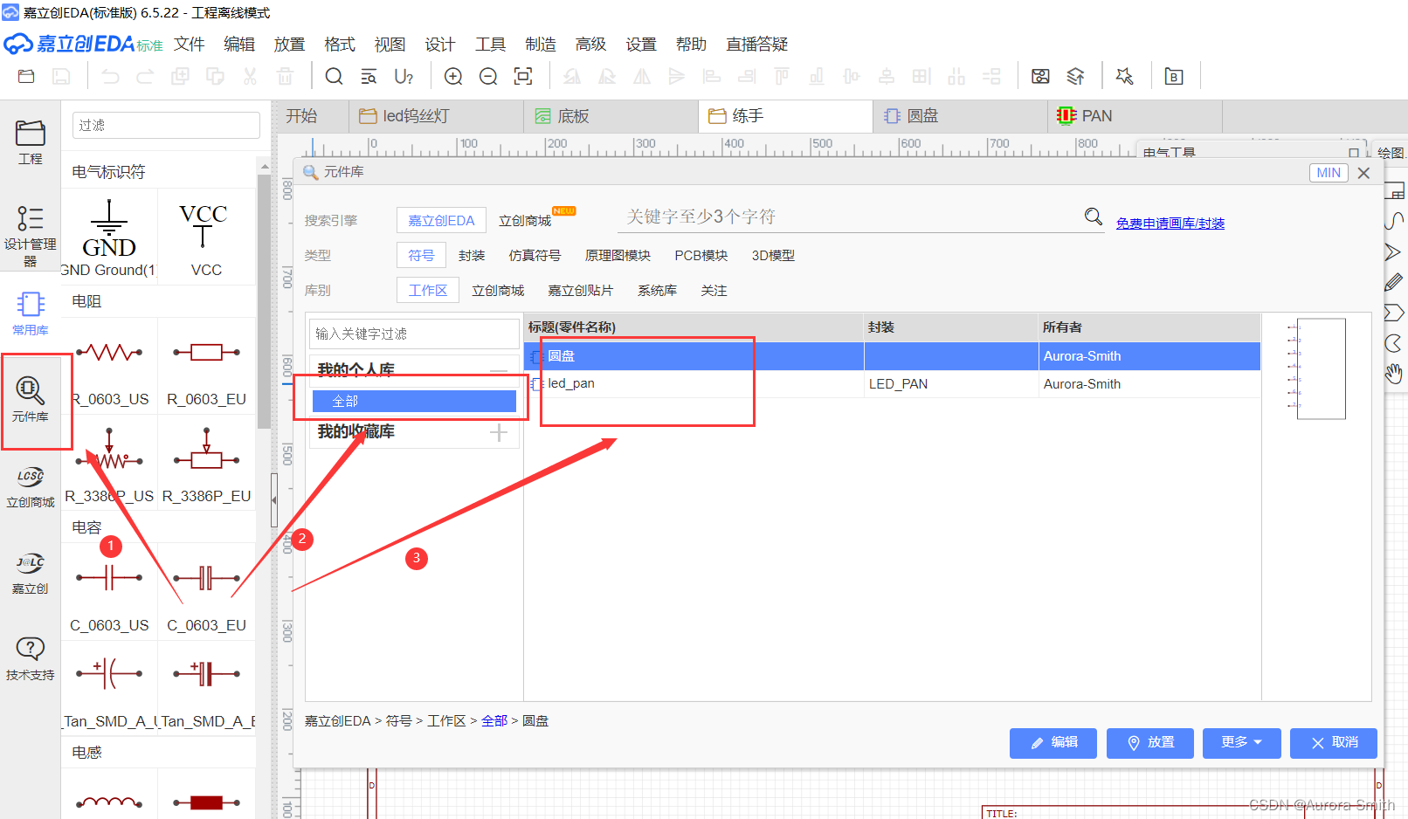Select the 符号 type filter
1408x819 pixels.
[x=421, y=255]
